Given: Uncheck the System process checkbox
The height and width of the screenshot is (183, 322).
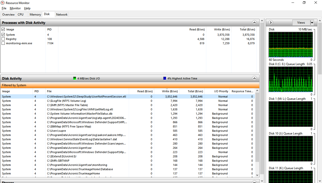Looking at the screenshot, I should tap(3, 35).
